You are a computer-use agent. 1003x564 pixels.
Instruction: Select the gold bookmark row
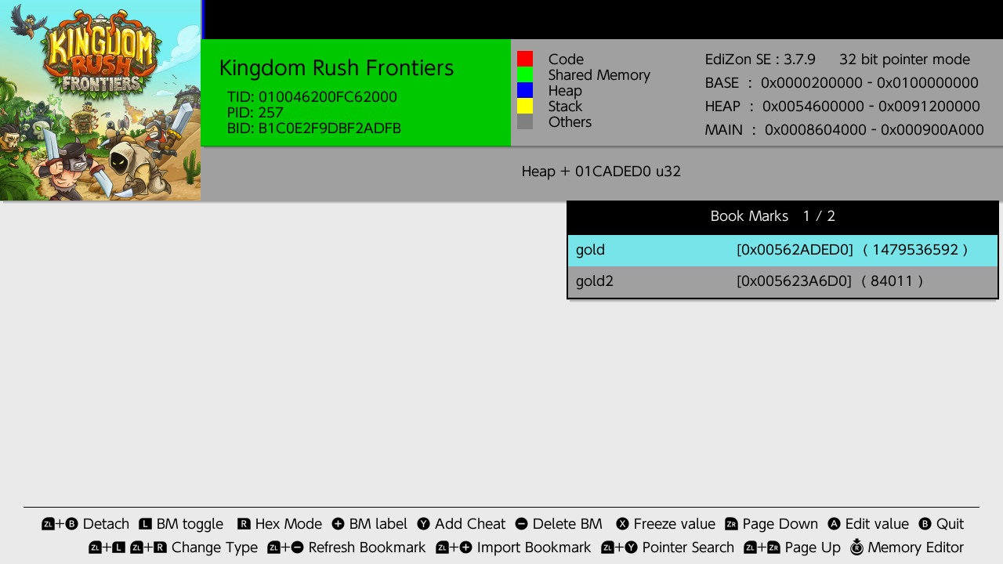782,250
